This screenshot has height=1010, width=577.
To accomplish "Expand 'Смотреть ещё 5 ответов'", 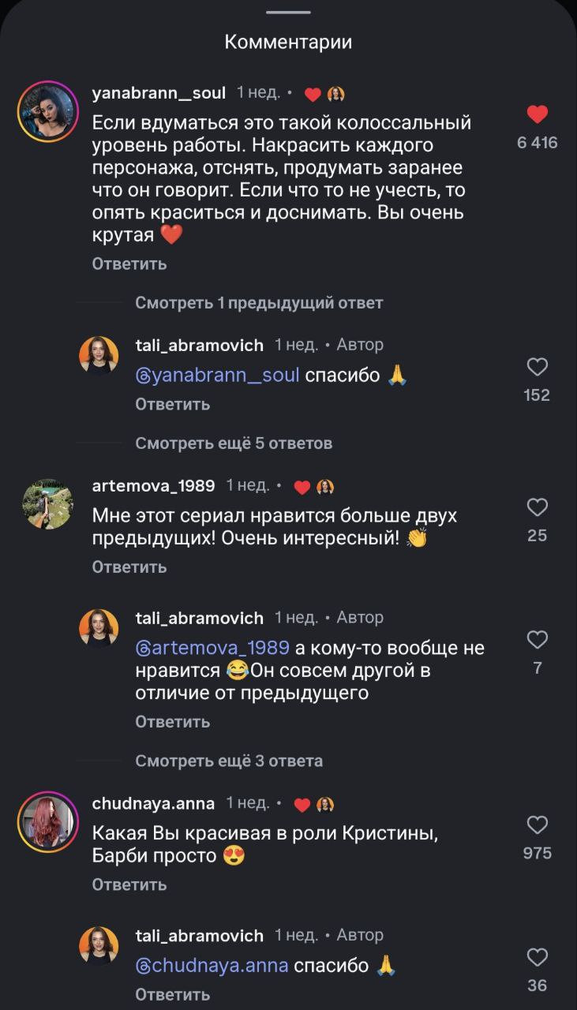I will point(234,443).
